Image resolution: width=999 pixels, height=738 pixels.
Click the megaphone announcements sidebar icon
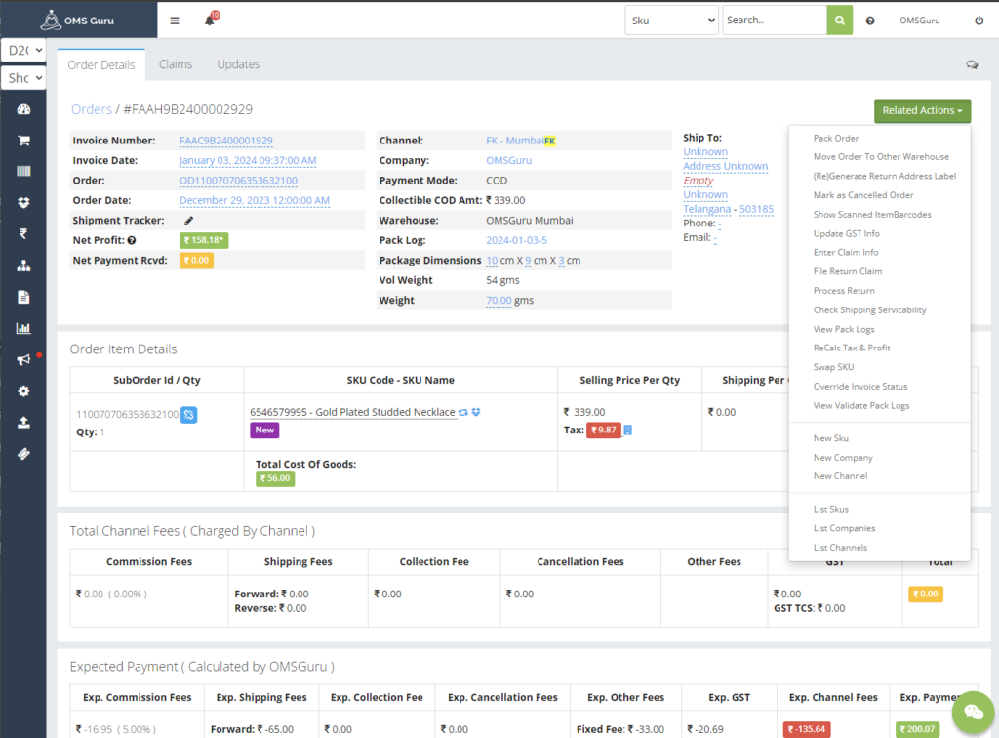[x=23, y=359]
